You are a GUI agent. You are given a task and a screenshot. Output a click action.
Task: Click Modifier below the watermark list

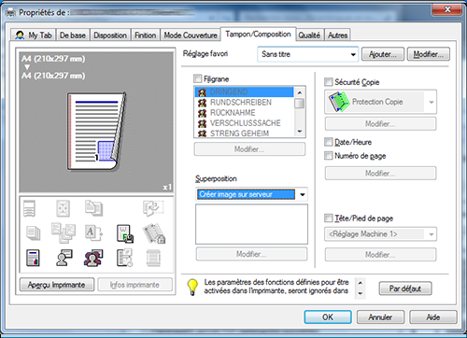[x=249, y=149]
